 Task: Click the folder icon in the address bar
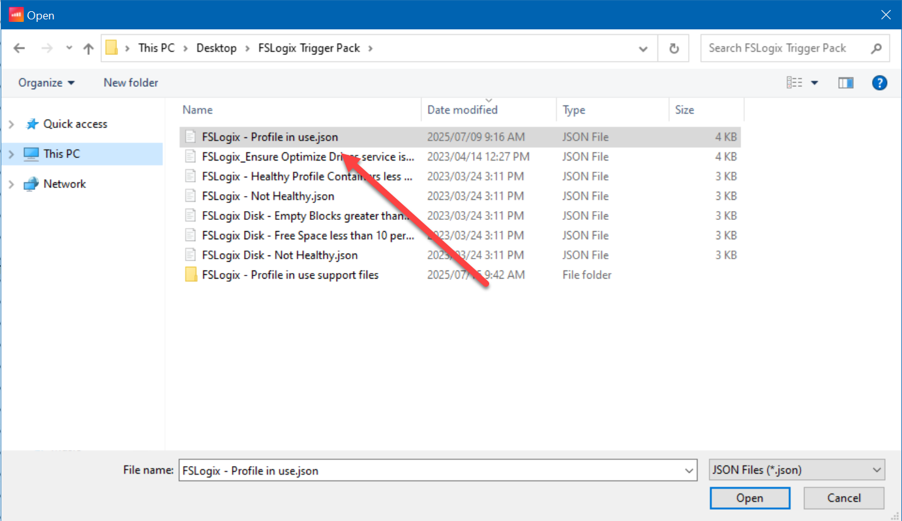point(111,48)
